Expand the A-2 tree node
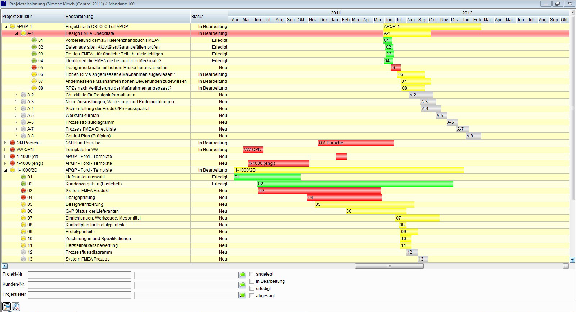 point(16,95)
